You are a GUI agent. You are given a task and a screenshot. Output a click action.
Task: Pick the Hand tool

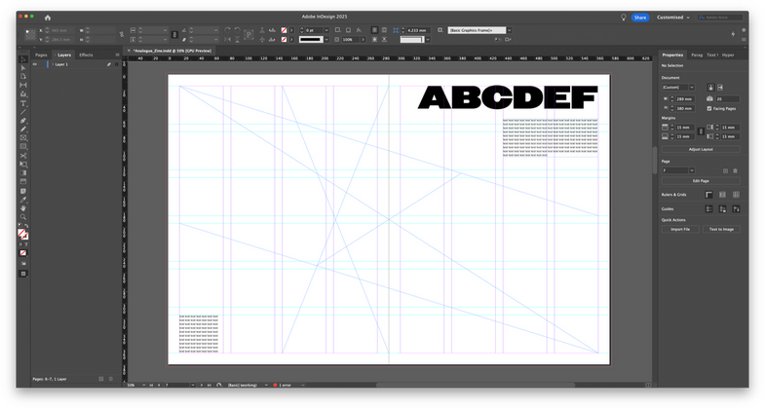click(23, 207)
